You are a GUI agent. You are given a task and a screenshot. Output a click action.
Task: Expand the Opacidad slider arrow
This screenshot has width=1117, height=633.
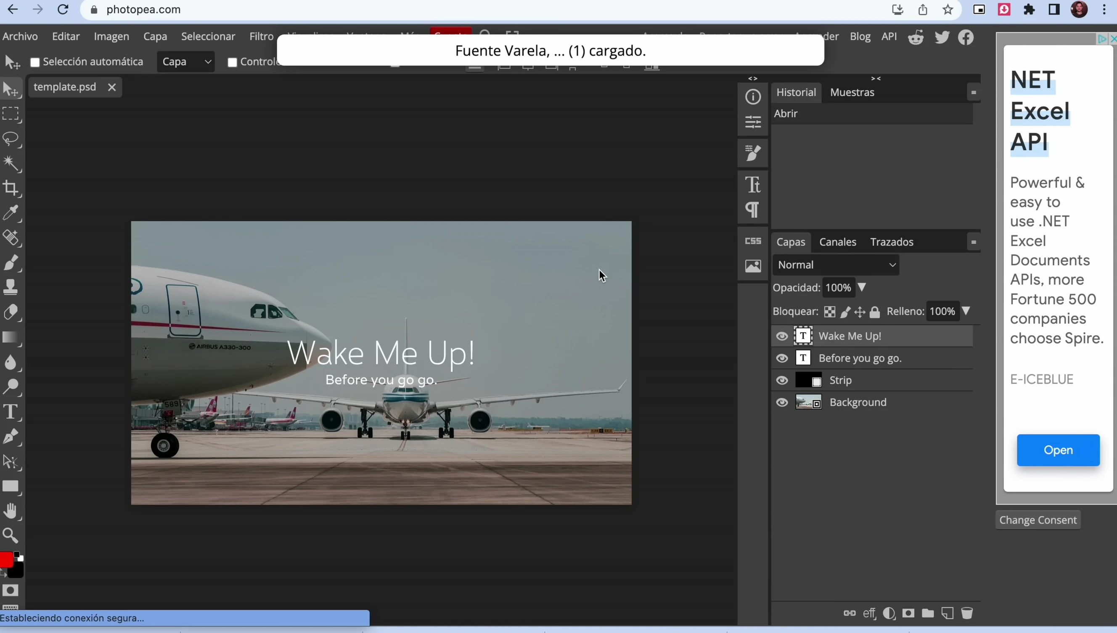pos(862,287)
